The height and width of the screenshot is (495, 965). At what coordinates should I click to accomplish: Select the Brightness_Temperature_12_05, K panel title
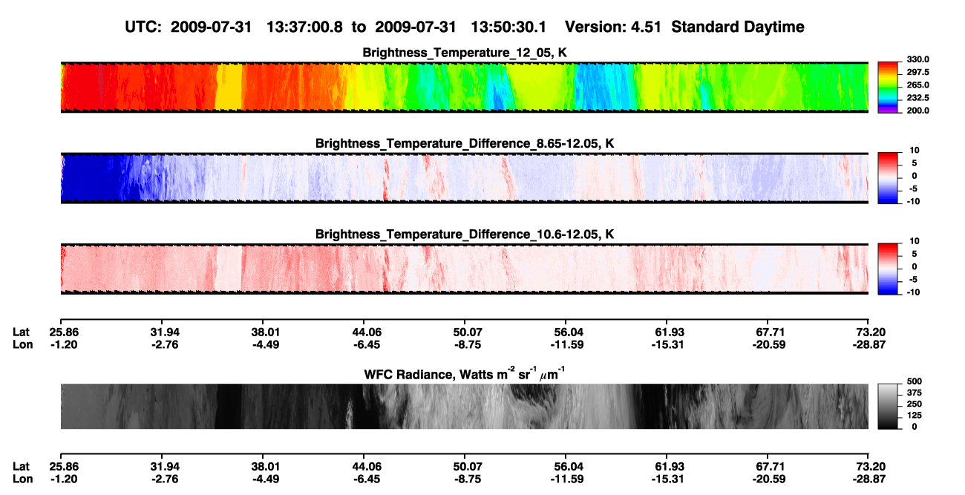click(x=465, y=53)
